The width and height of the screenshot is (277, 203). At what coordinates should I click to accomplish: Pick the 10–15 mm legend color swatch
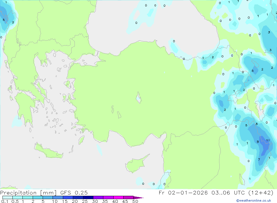pos(58,197)
